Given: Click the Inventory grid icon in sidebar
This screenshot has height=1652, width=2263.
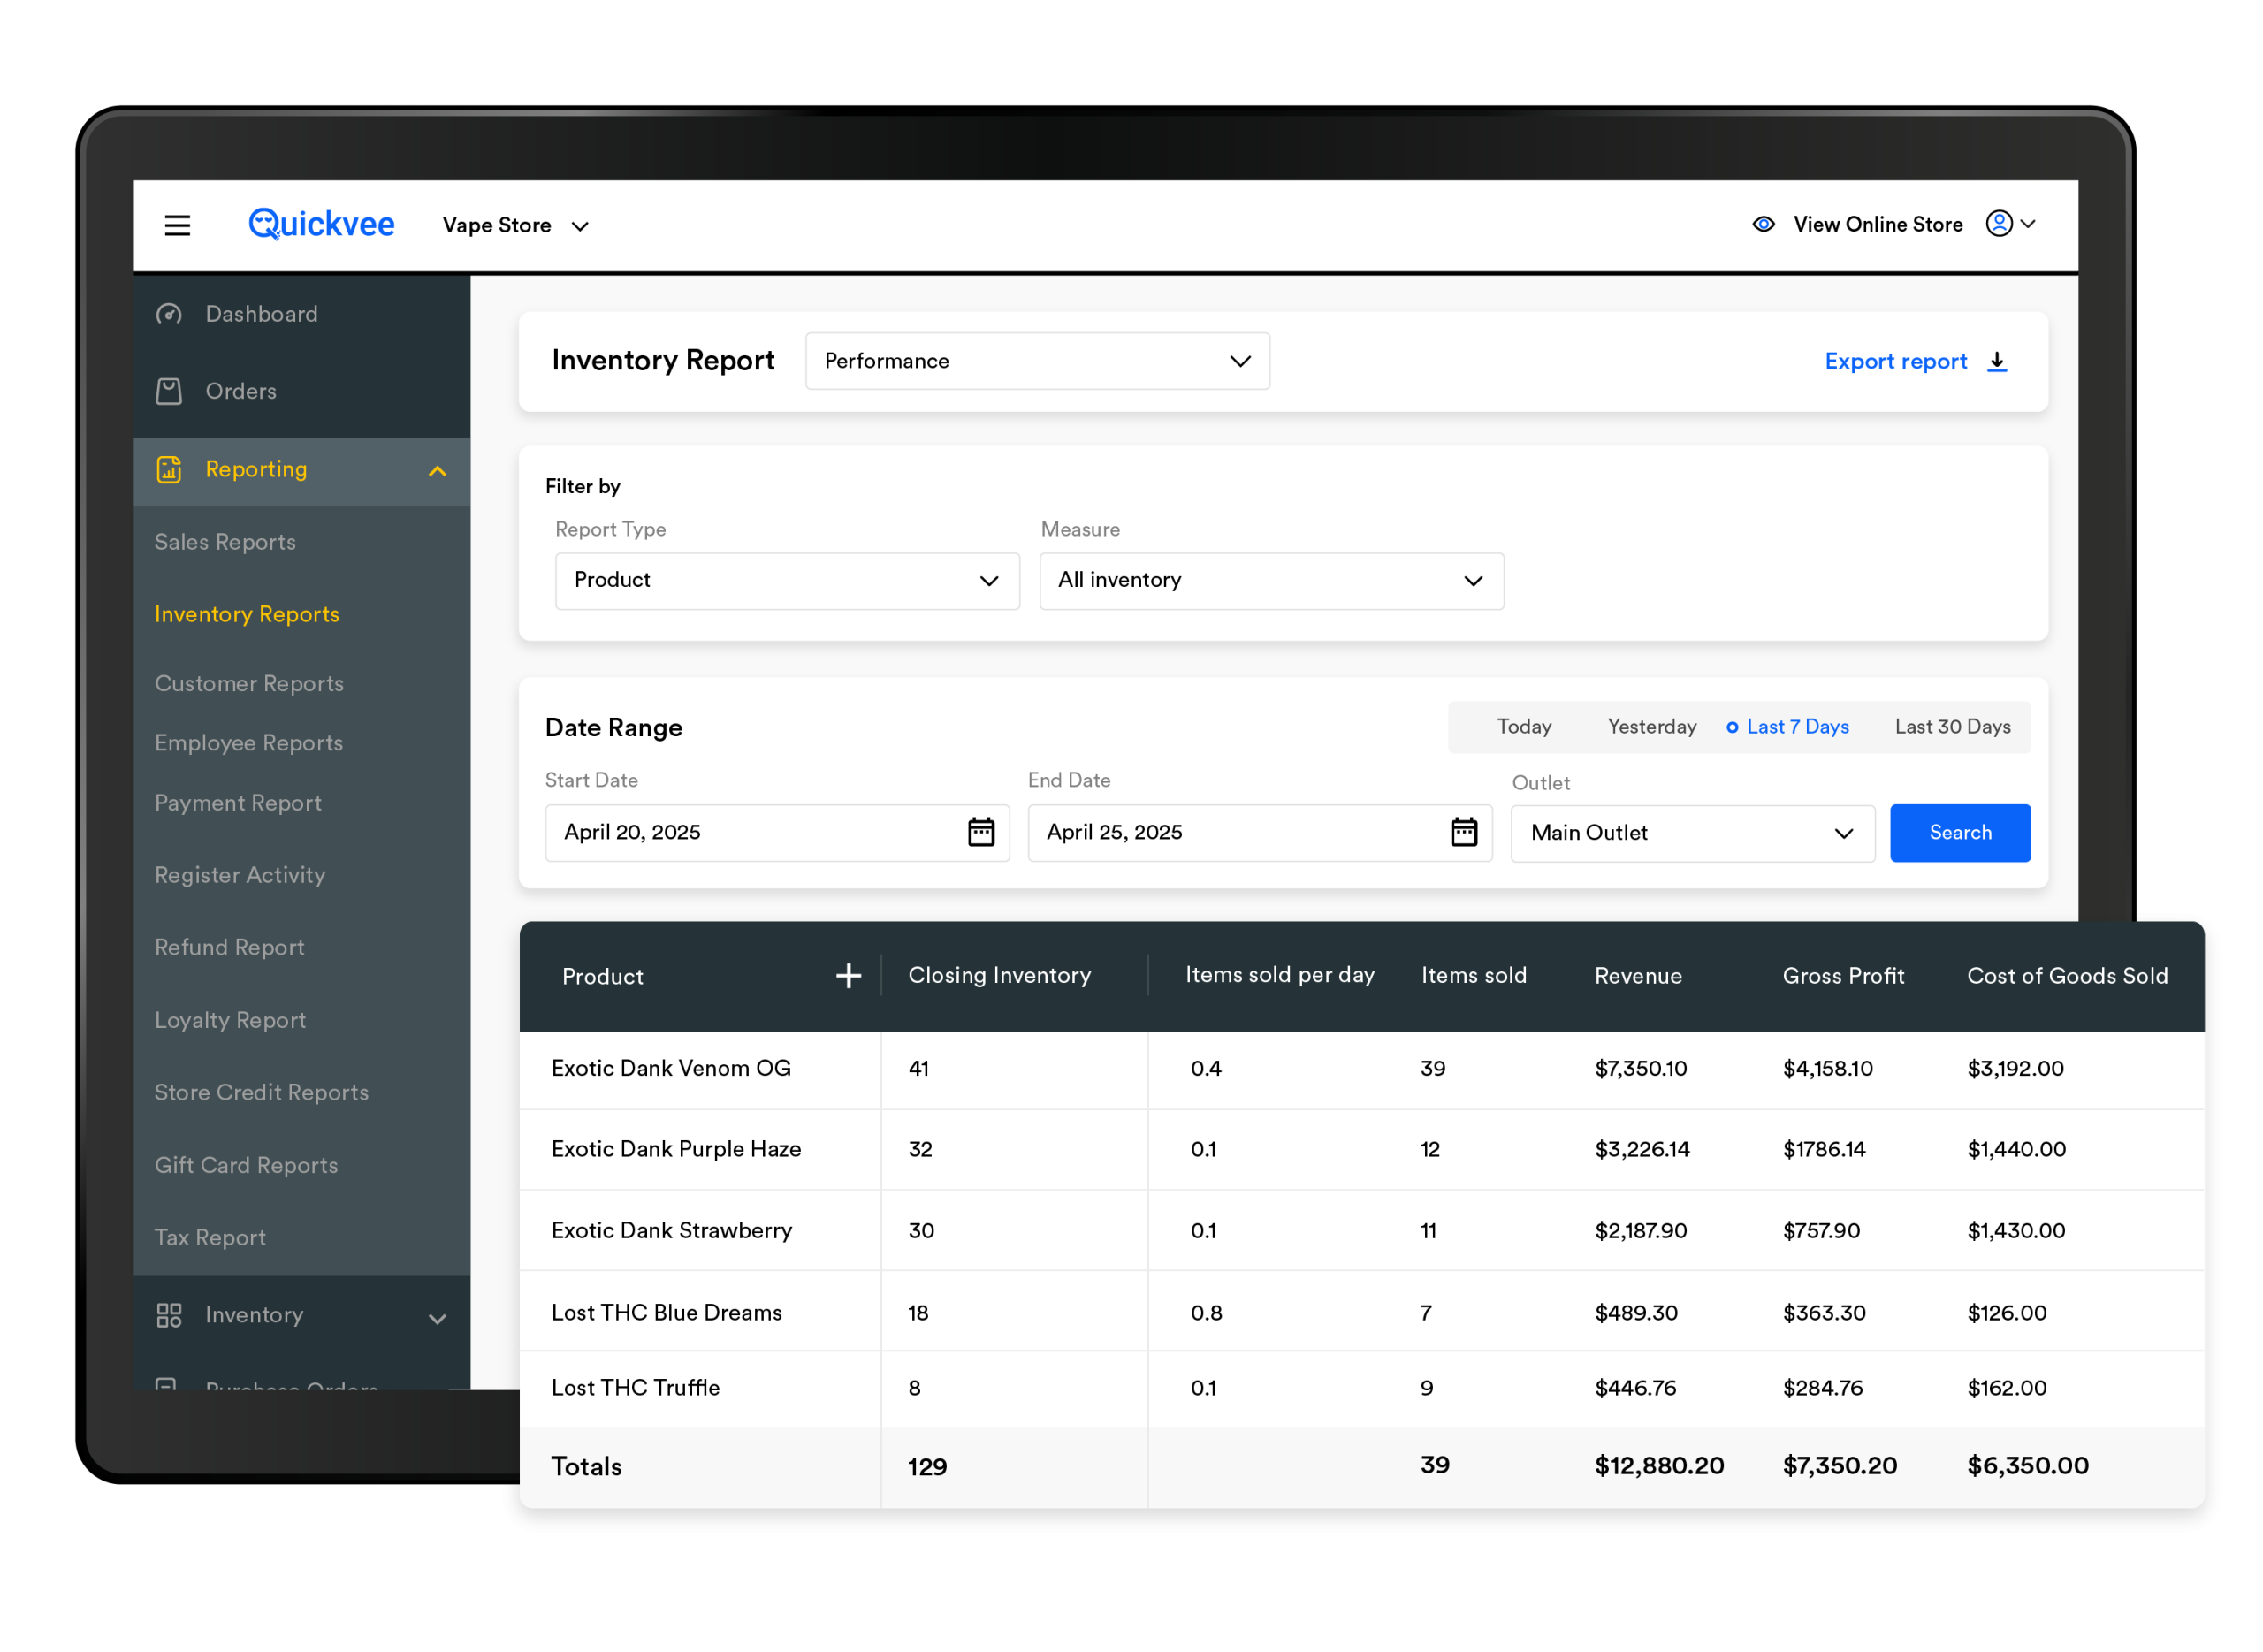Looking at the screenshot, I should pyautogui.click(x=169, y=1315).
